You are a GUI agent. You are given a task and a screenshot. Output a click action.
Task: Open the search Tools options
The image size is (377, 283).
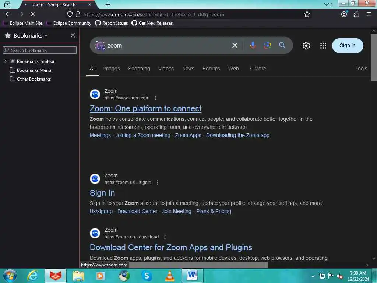[x=361, y=69]
